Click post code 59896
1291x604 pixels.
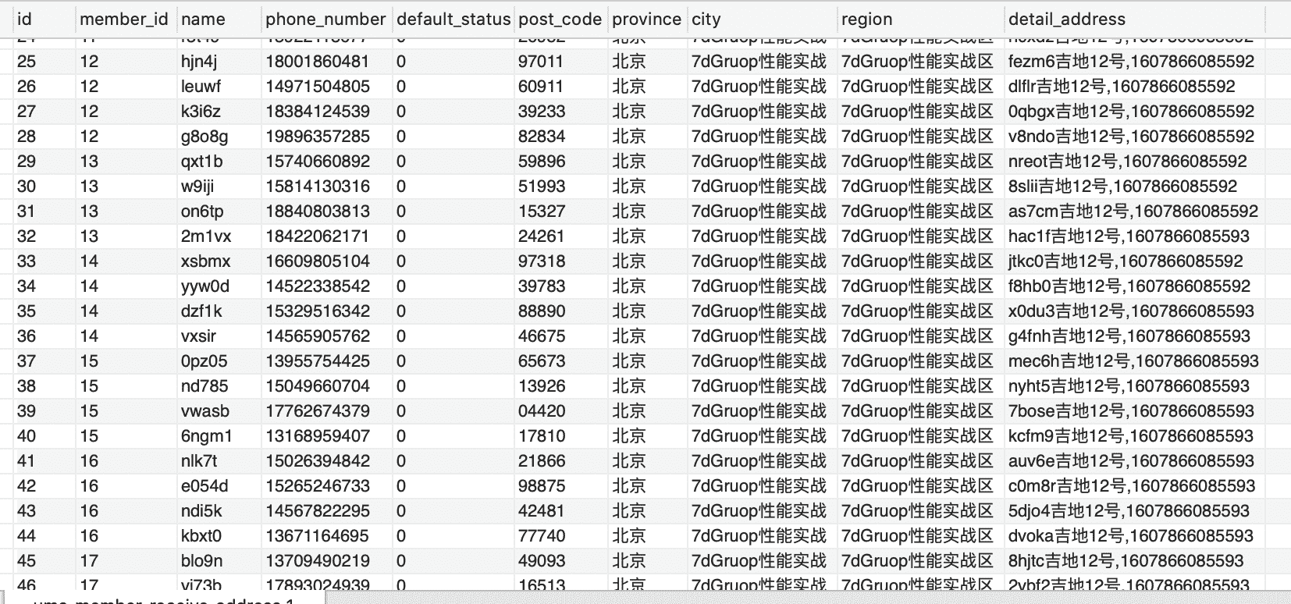click(542, 162)
